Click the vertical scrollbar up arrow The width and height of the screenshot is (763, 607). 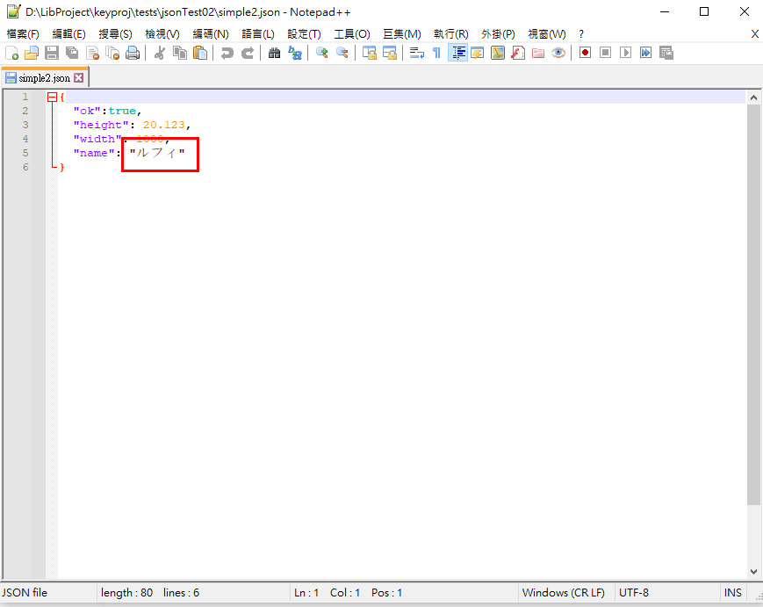tap(753, 98)
